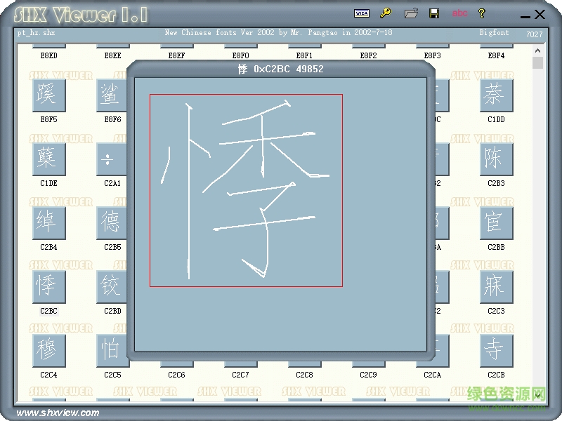Screen dimensions: 562x421
Task: Click the floppy disk save icon
Action: point(434,13)
